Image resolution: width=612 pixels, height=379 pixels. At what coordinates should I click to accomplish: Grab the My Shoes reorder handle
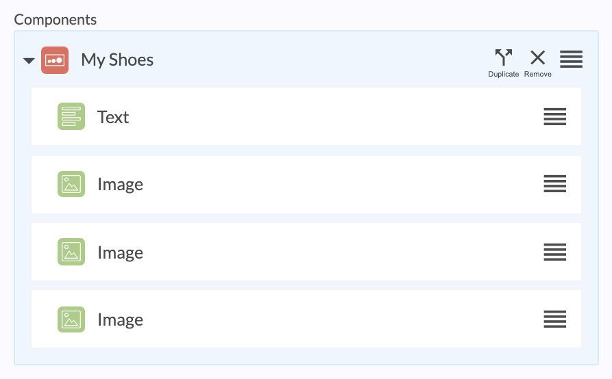pos(571,59)
